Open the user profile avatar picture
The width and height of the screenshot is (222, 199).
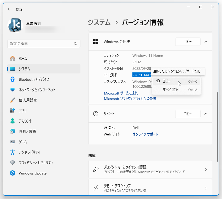point(15,26)
